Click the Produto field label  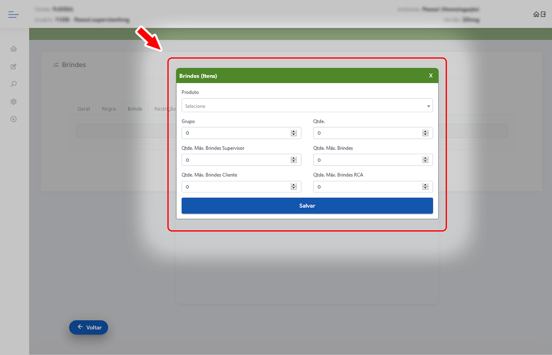click(190, 92)
